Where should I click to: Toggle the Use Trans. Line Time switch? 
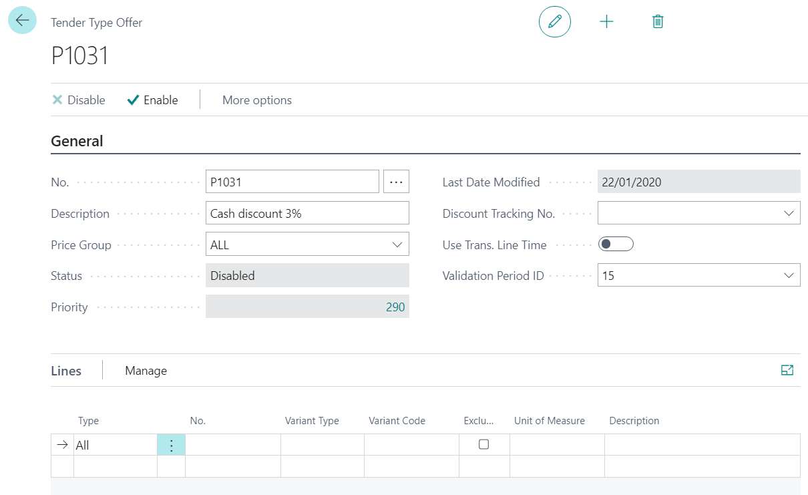coord(615,244)
